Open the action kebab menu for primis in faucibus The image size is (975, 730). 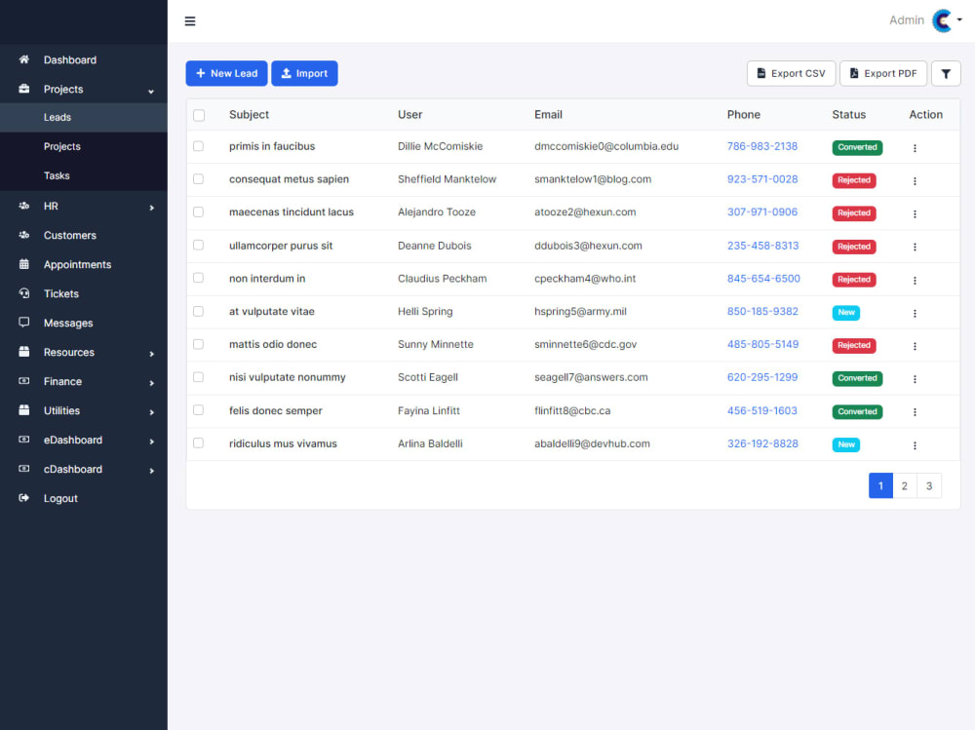(915, 145)
